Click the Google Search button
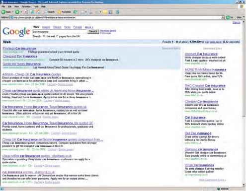The image size is (246, 191). pyautogui.click(x=93, y=31)
